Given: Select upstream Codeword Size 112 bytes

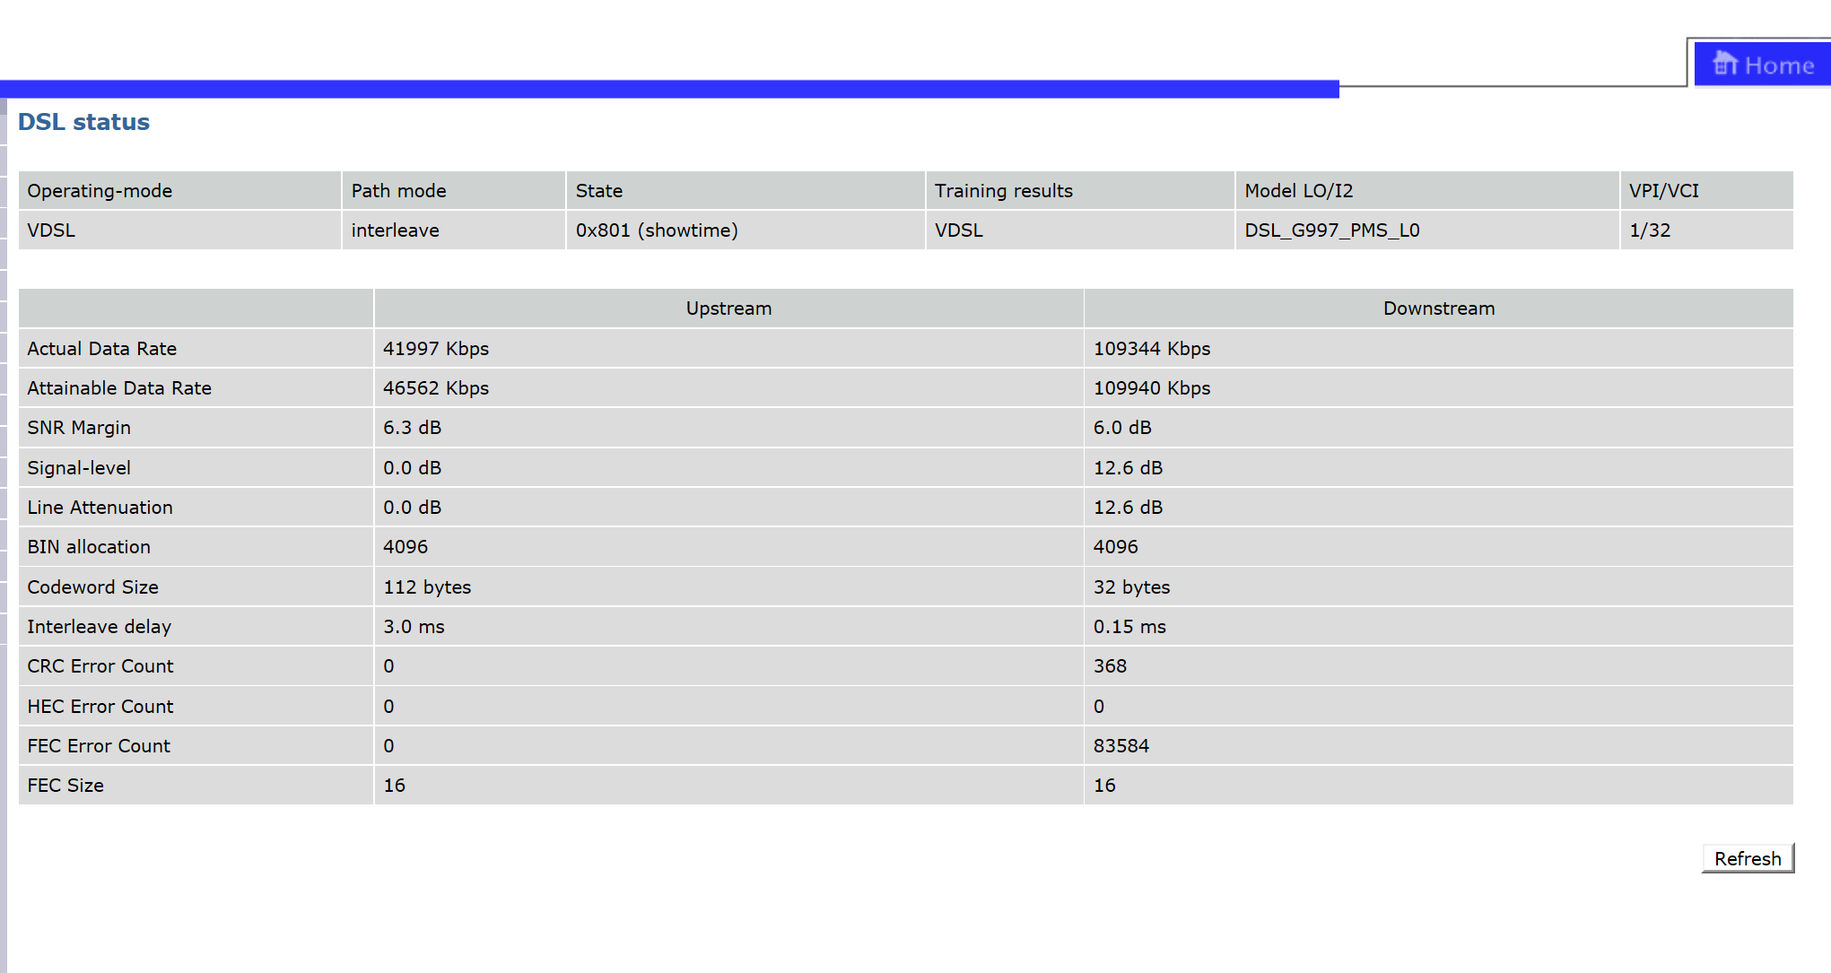Looking at the screenshot, I should tap(427, 587).
